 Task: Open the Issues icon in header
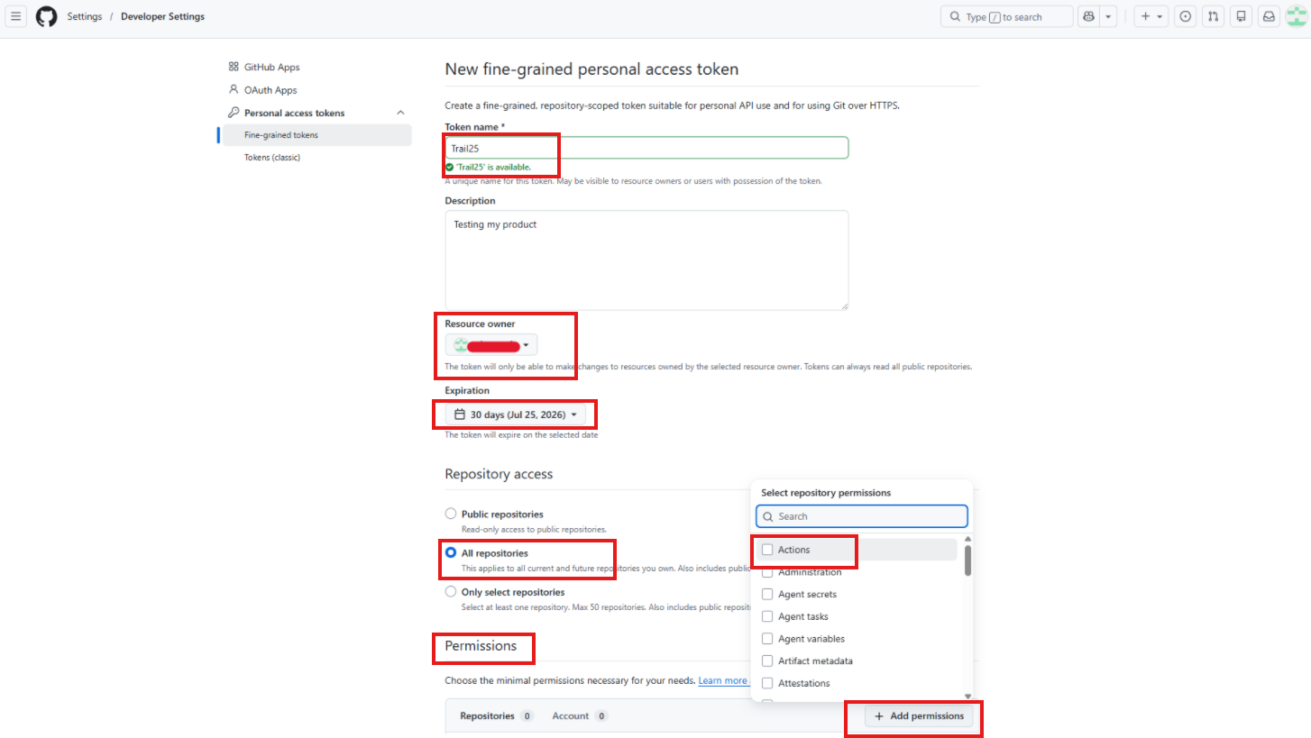[1185, 16]
